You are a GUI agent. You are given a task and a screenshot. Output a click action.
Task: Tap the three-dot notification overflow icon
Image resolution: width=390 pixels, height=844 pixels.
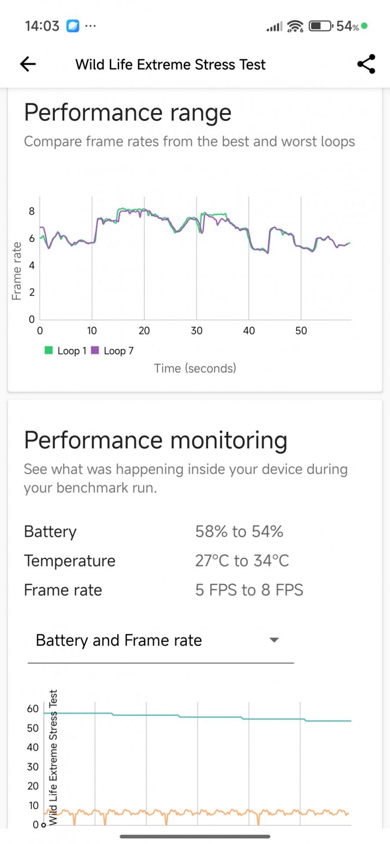point(91,26)
